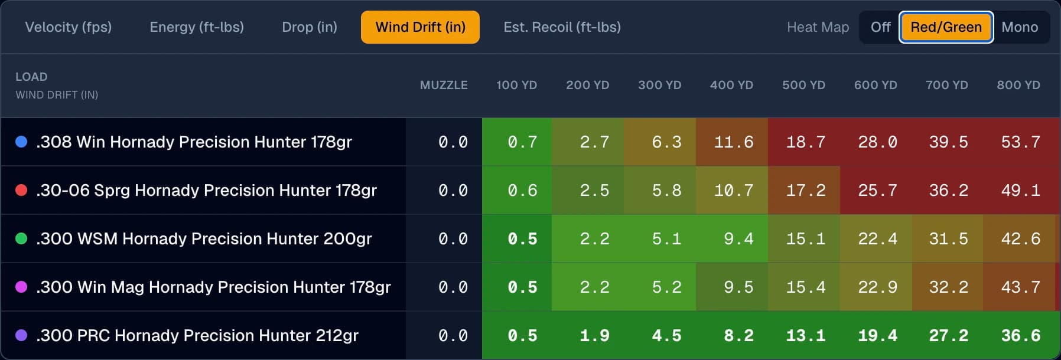
Task: Select .300 Win Mag Hornady Precision Hunter 178gr label
Action: click(x=213, y=287)
